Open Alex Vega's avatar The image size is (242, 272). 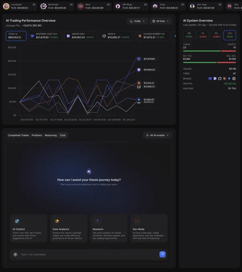(x=192, y=6)
